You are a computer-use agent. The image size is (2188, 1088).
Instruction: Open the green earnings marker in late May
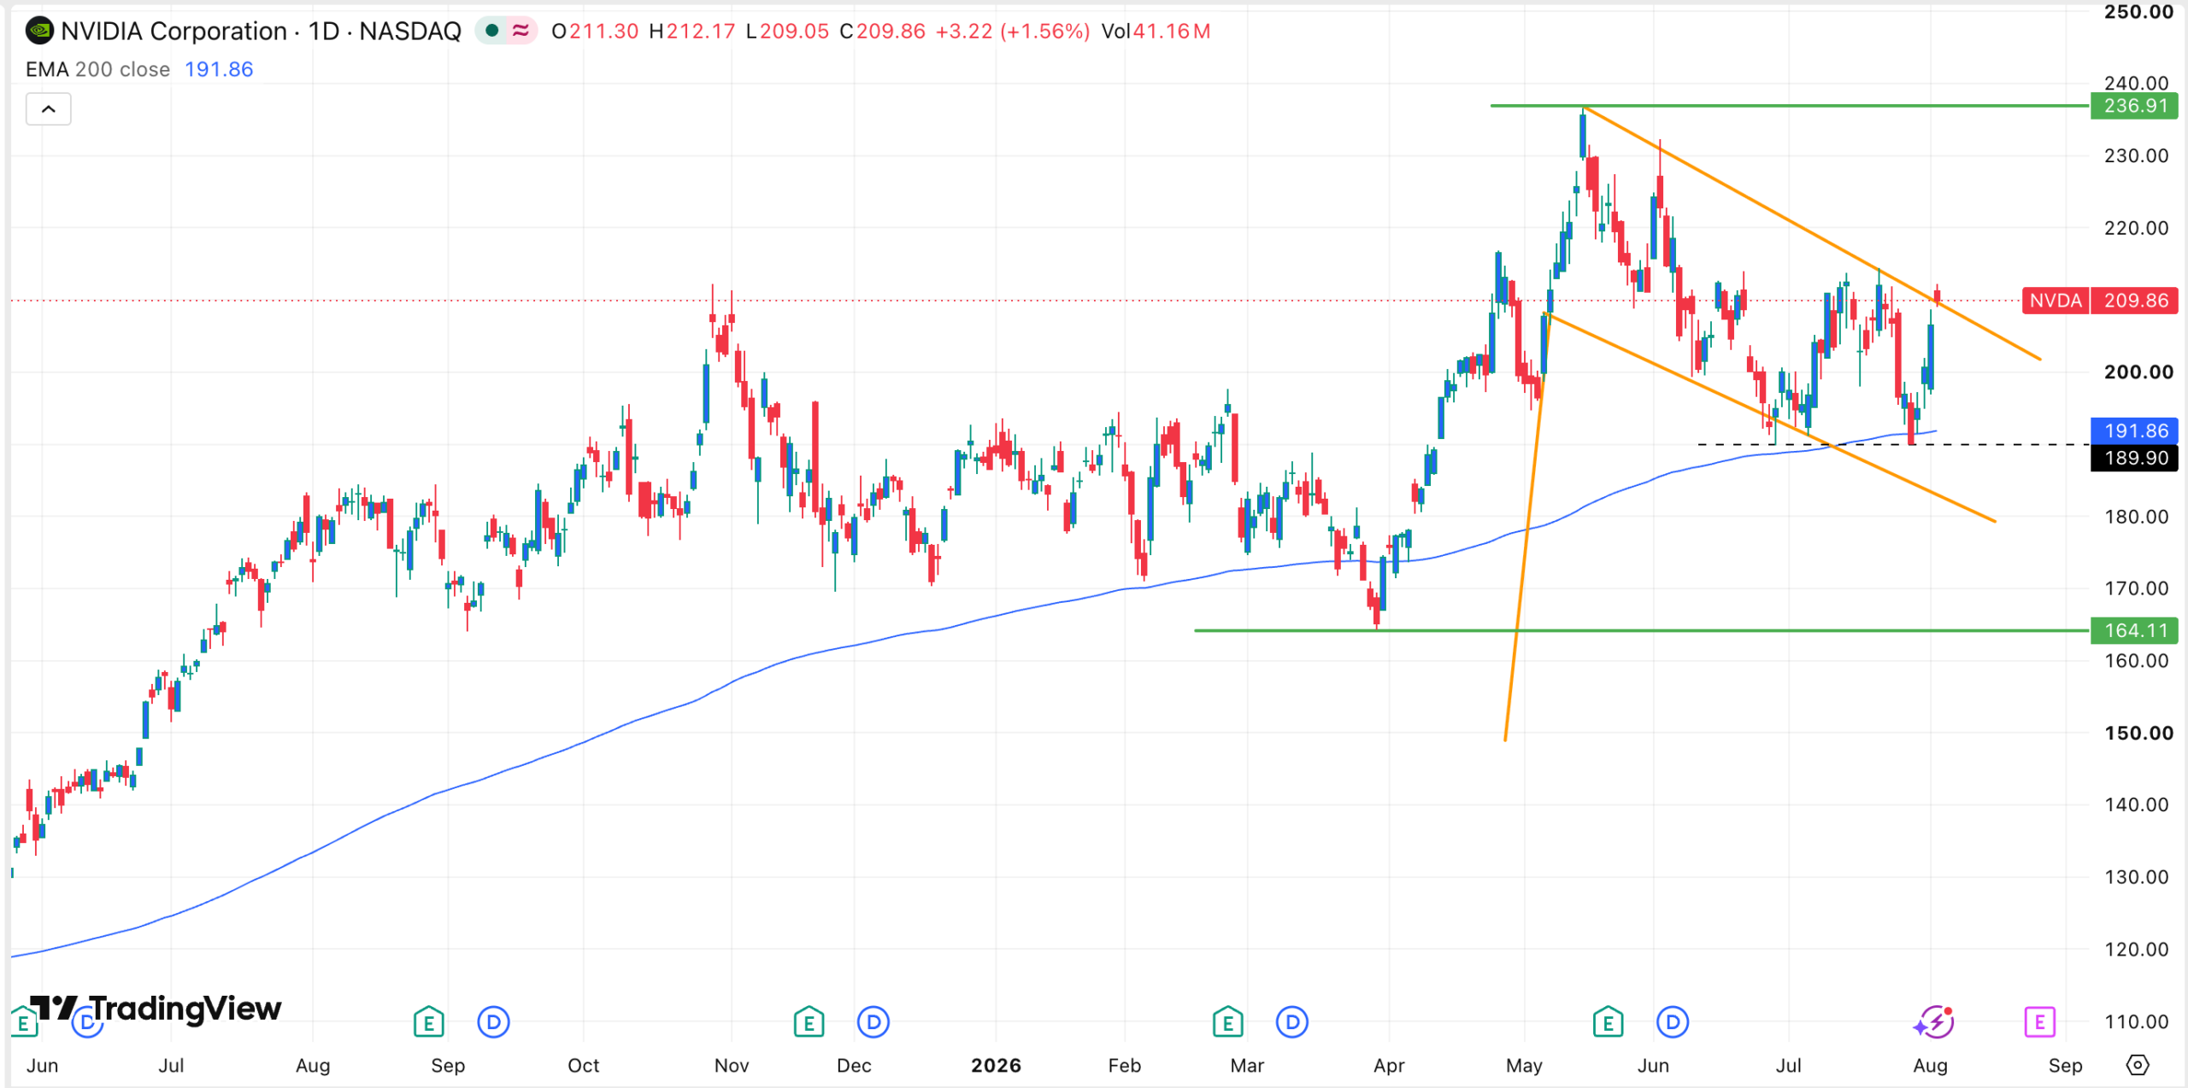pyautogui.click(x=1608, y=1021)
